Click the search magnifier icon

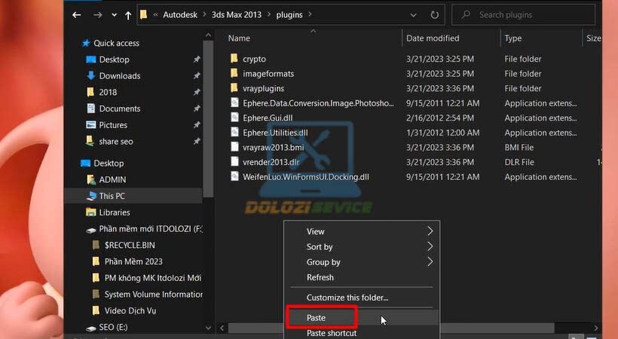(x=466, y=14)
